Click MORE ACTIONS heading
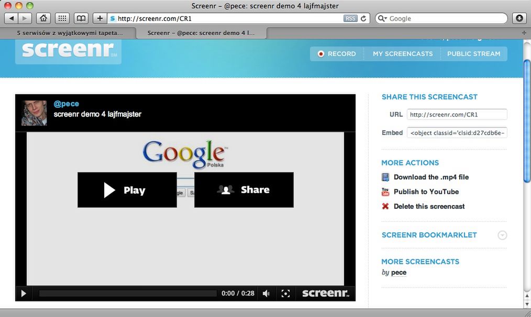 tap(410, 163)
